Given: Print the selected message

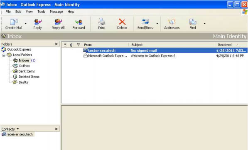Looking at the screenshot, I should point(101,24).
